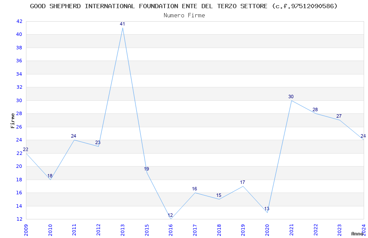Viewport: 368px width, 238px height.
Task: Click the y-axis value 40
Action: 19,35
